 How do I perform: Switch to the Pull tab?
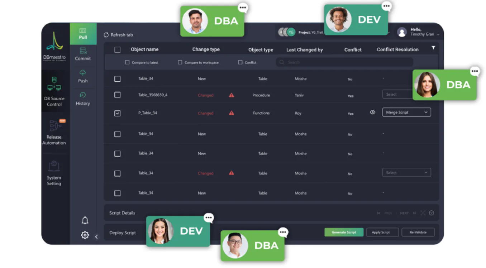pos(83,34)
